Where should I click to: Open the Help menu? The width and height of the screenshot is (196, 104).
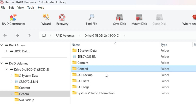[41, 8]
